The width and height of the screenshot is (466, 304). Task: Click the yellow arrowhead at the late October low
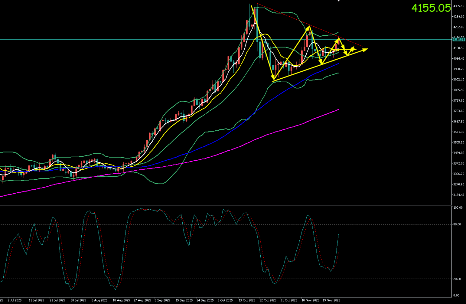273,79
